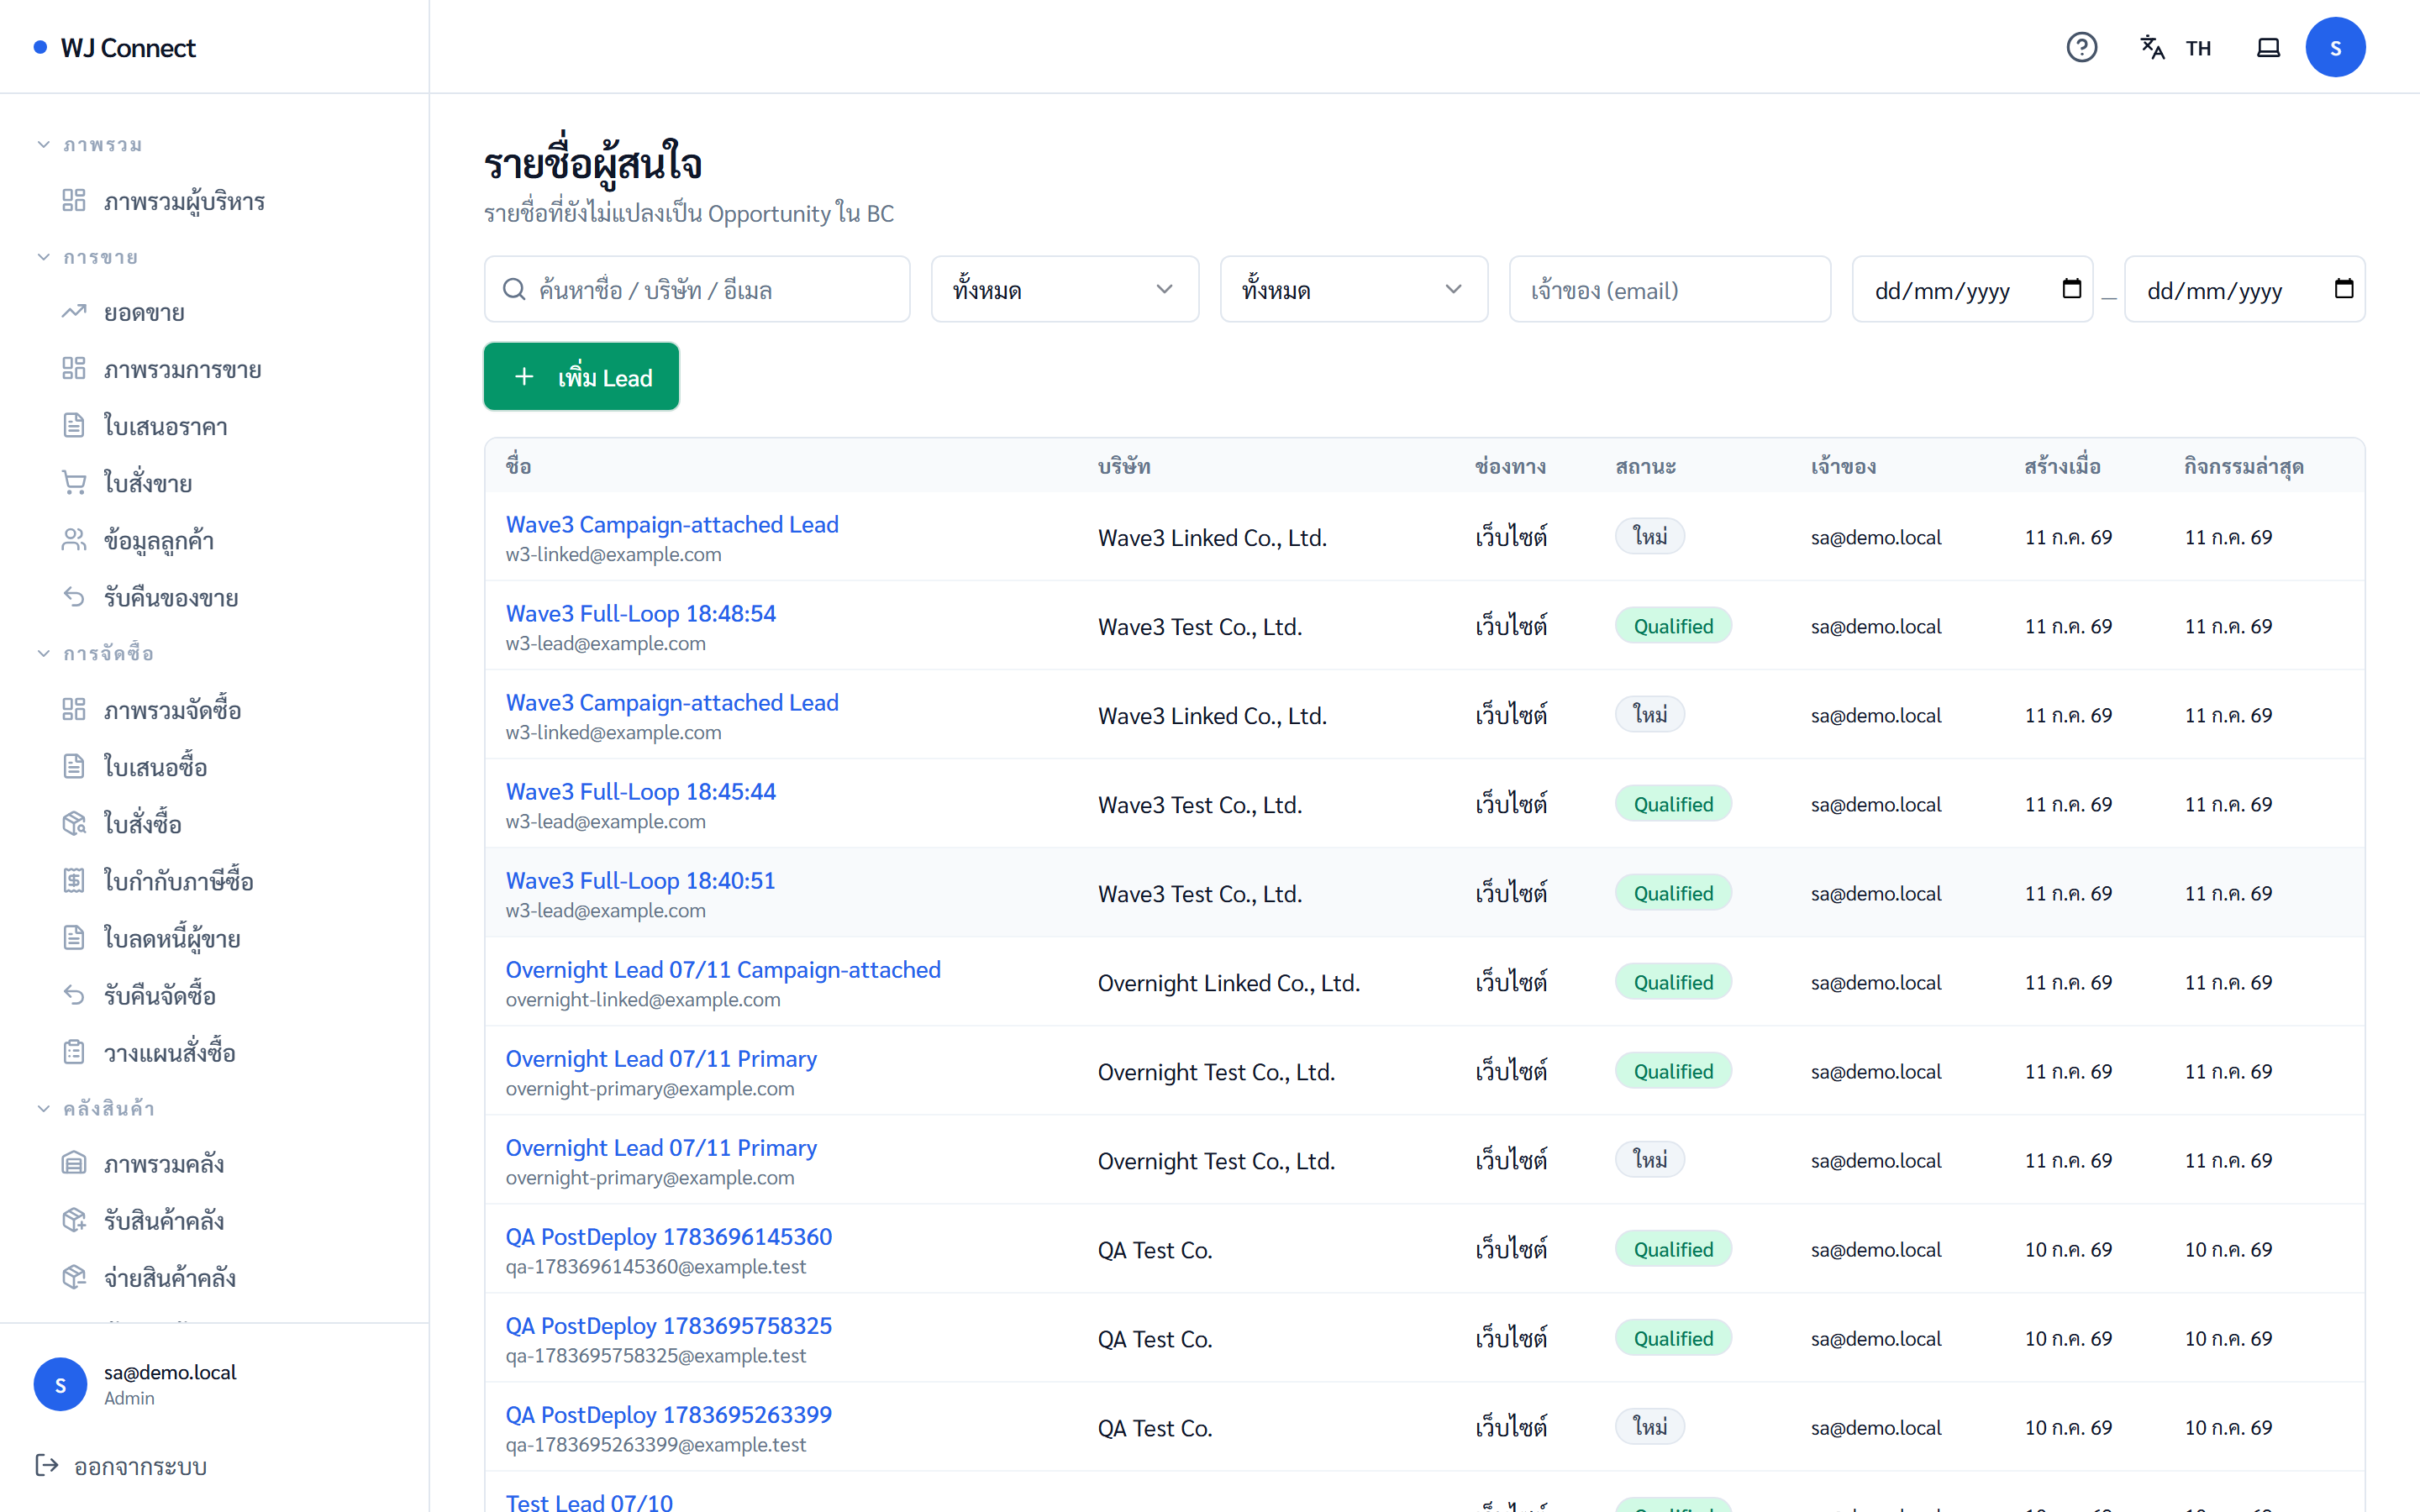Screen dimensions: 2420x1512
Task: Click the รับคืนจัดซื้อ return arrow icon
Action: [74, 995]
